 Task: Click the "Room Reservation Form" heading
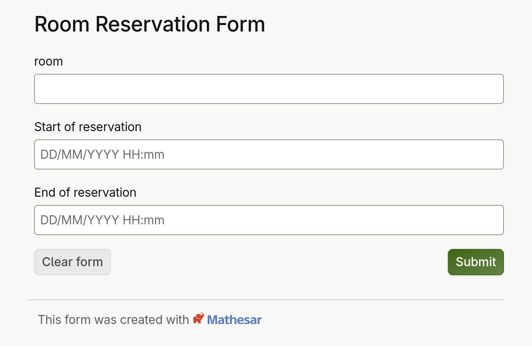[x=149, y=24]
